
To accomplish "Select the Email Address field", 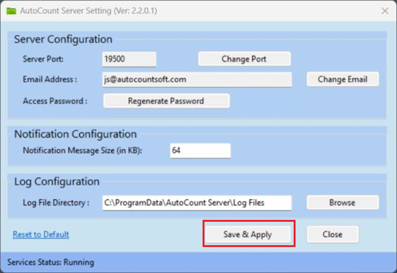I will click(x=197, y=79).
